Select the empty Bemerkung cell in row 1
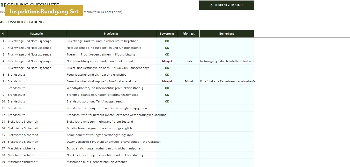The height and width of the screenshot is (167, 350). (227, 41)
